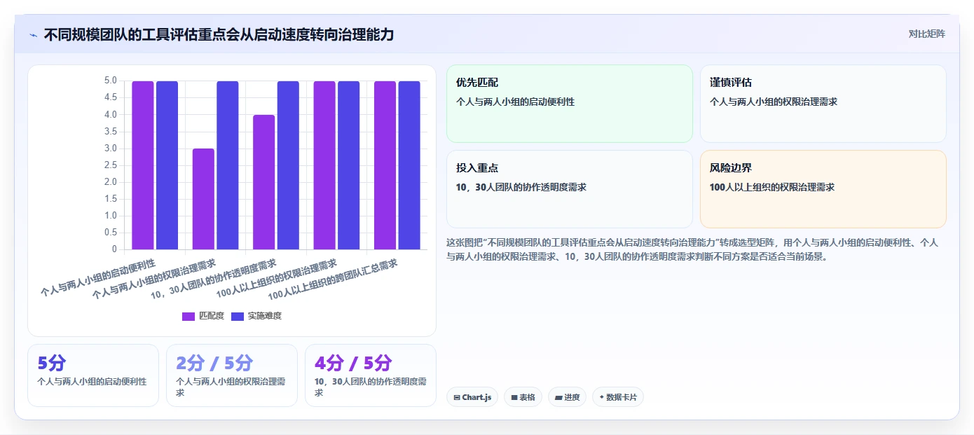
Task: Click the lightning icon beside the title
Action: pos(33,35)
